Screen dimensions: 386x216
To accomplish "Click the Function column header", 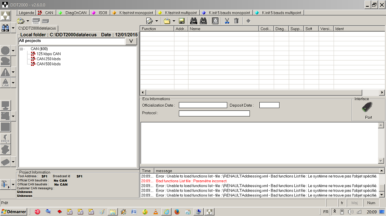I will pos(156,29).
